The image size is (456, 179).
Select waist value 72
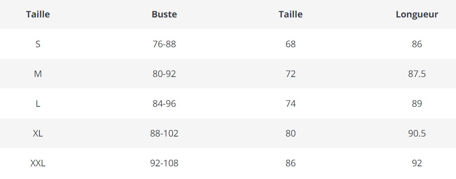tap(290, 74)
